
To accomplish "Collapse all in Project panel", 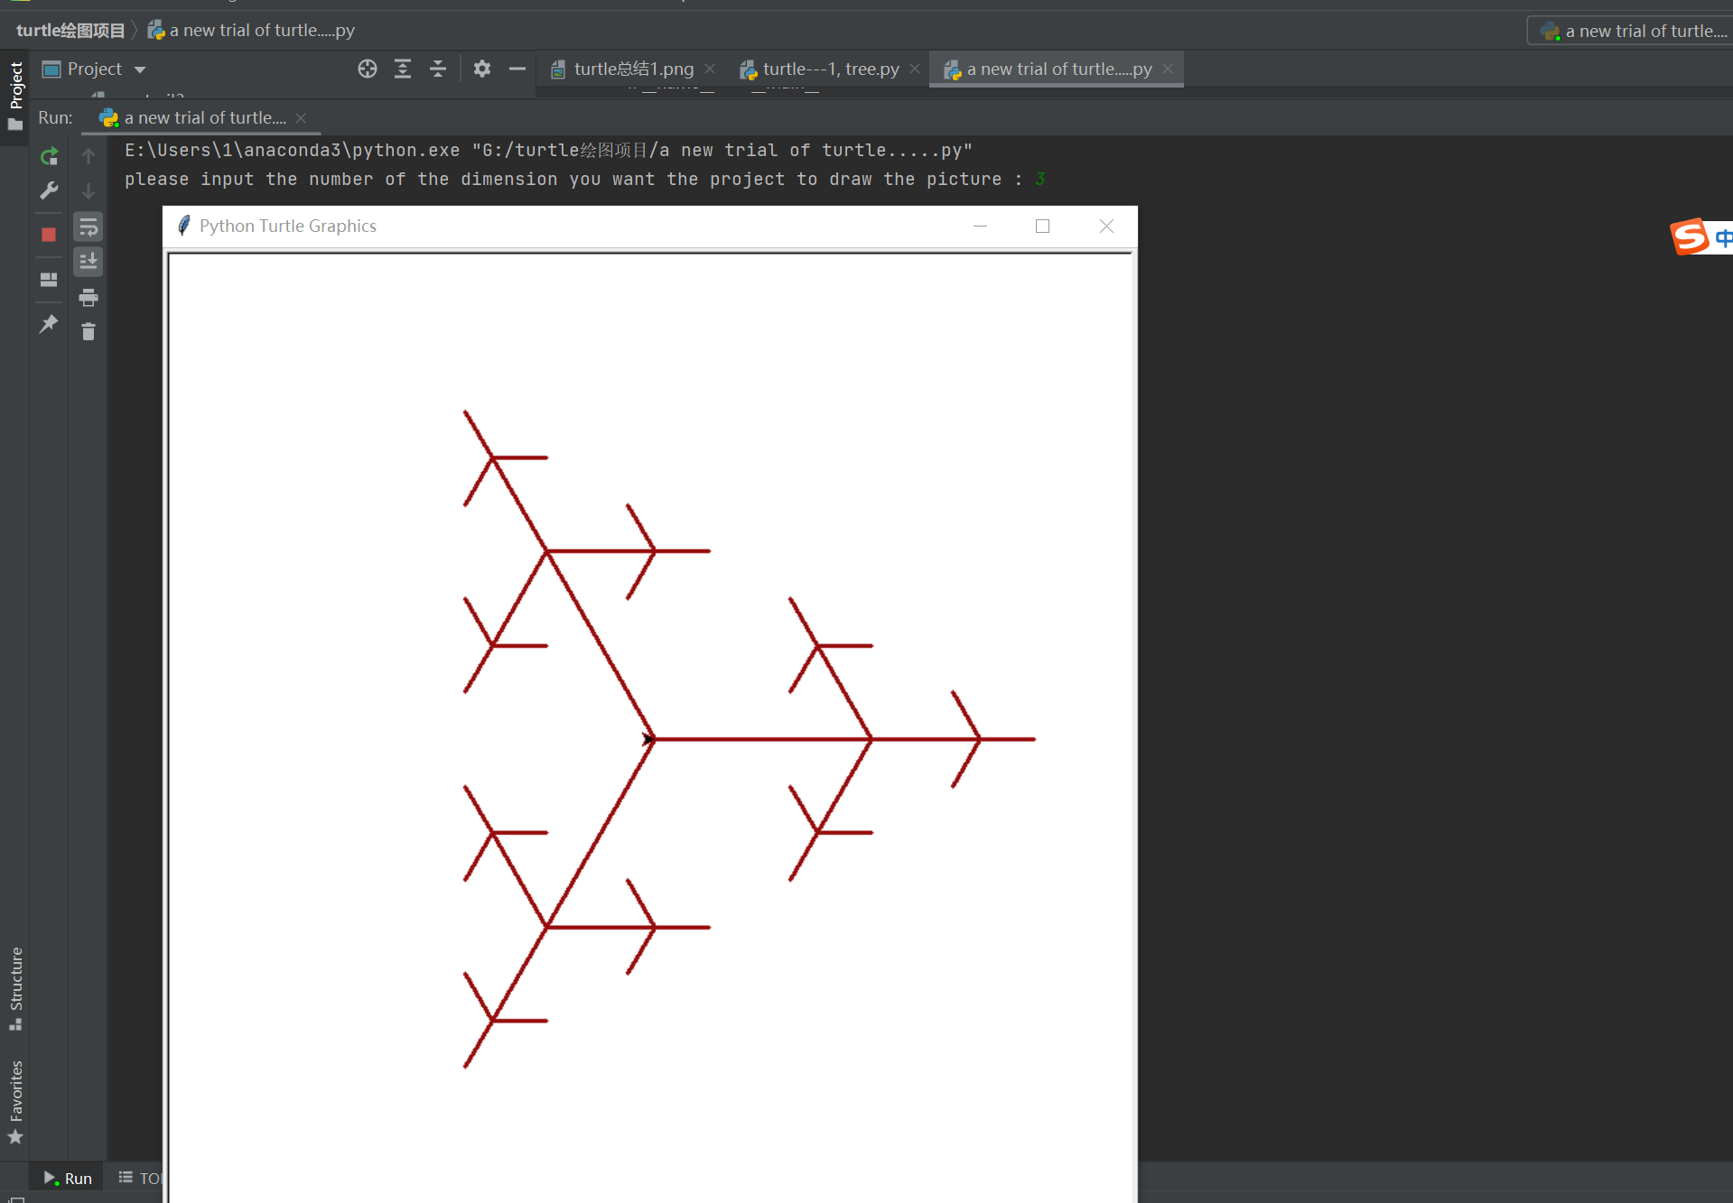I will [x=438, y=69].
